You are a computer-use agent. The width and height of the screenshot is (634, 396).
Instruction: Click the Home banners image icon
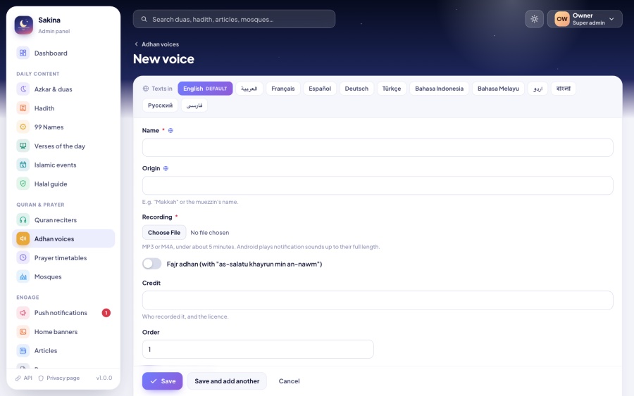click(23, 331)
